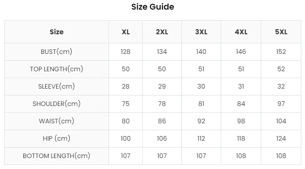
Task: Click the bust value 152 for 5XL
Action: (x=281, y=52)
